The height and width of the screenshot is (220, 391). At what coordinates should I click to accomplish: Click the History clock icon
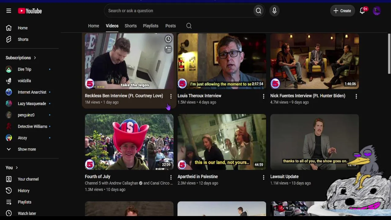(x=9, y=191)
